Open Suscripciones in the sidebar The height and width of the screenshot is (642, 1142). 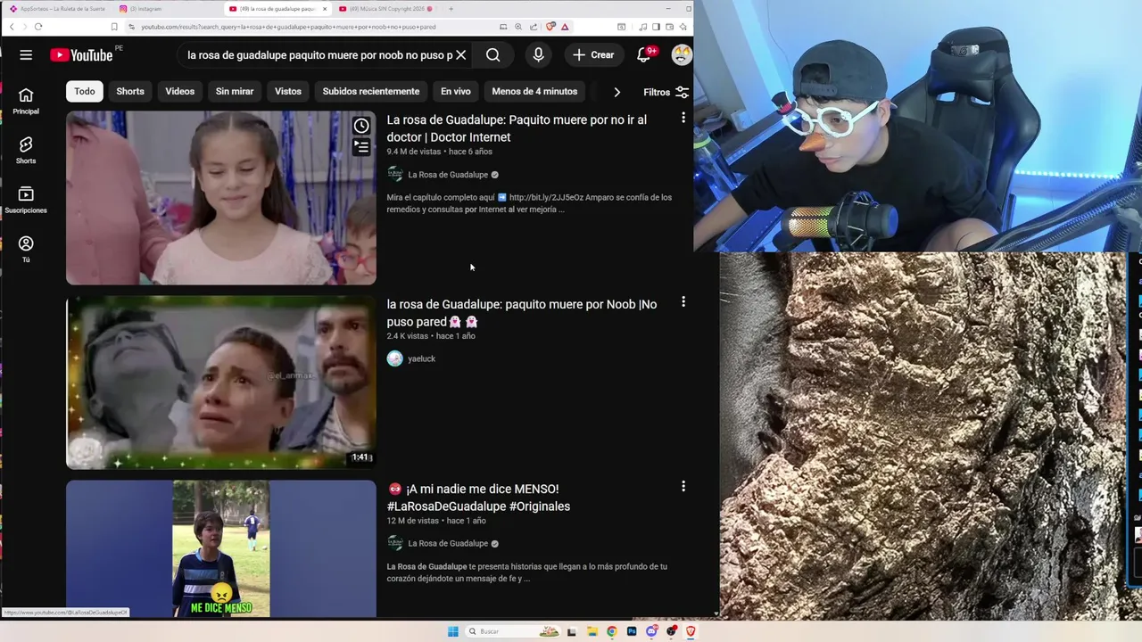(26, 201)
